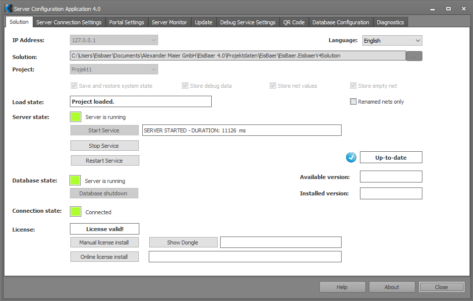Toggle the Renamed nets only checkbox
The height and width of the screenshot is (301, 473).
(353, 101)
